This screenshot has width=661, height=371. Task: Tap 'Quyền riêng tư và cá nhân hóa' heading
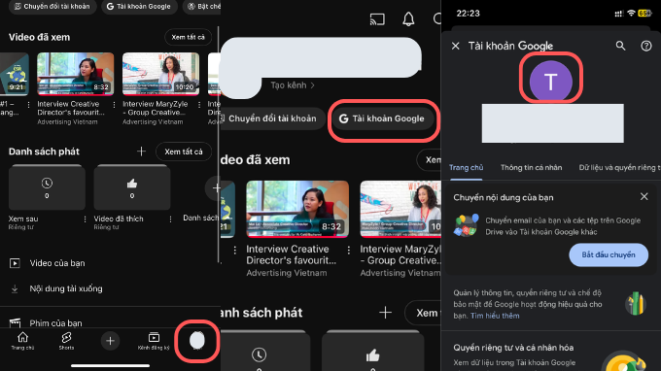click(513, 348)
